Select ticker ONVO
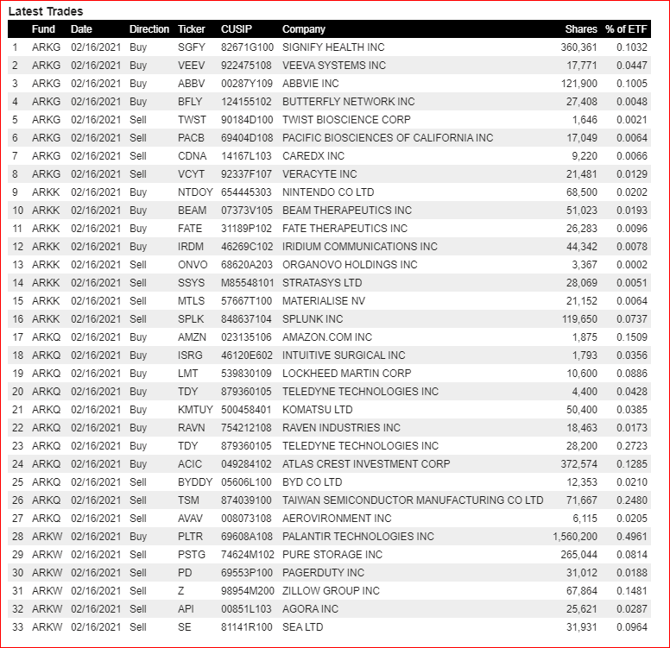 click(x=193, y=265)
